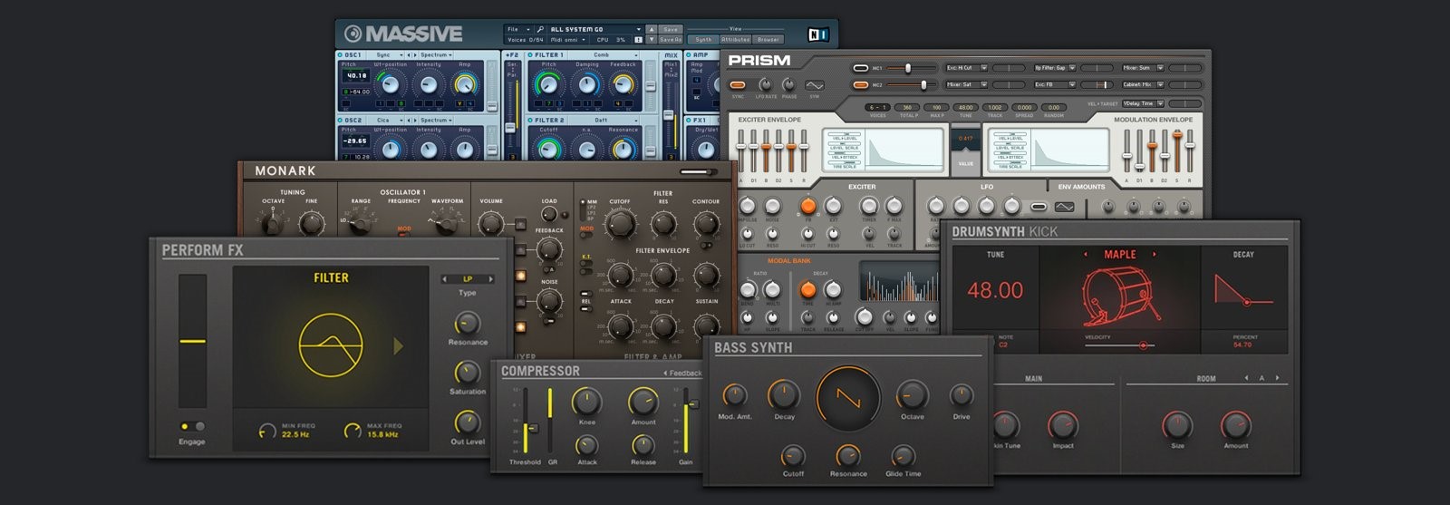Toggle the OSC1 power button
The image size is (1450, 505).
tap(341, 54)
